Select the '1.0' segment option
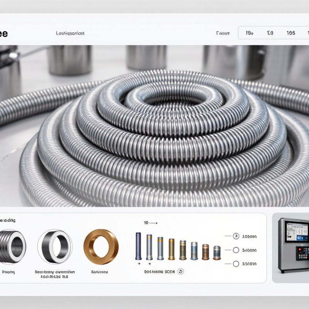The height and width of the screenshot is (309, 309). [x=270, y=33]
